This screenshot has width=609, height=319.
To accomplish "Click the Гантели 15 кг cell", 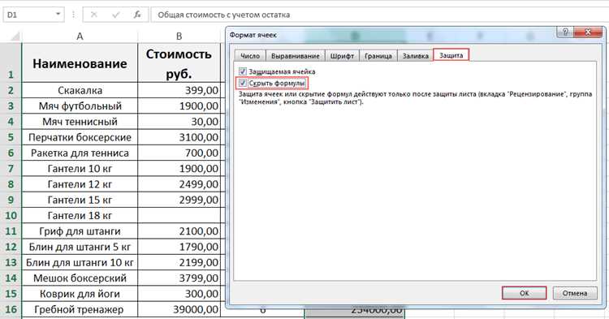I will pos(80,200).
